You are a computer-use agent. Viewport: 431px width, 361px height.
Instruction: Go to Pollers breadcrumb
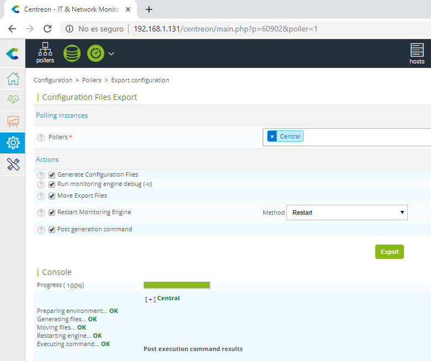point(92,80)
